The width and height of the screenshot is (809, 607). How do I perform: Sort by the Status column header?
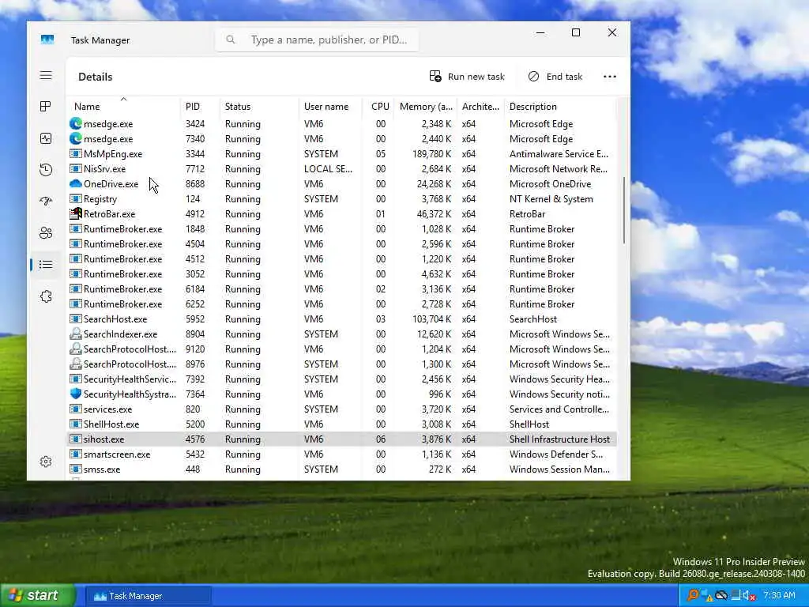259,107
